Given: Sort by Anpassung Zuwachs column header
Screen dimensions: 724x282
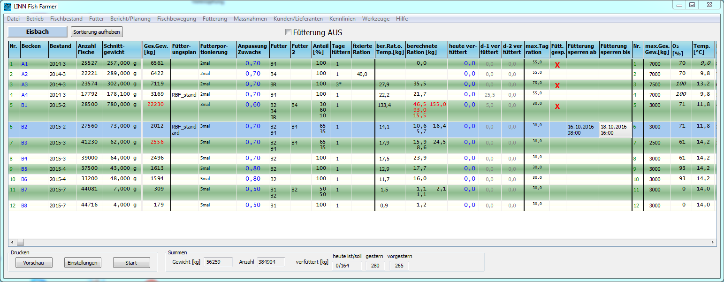Looking at the screenshot, I should [x=253, y=49].
